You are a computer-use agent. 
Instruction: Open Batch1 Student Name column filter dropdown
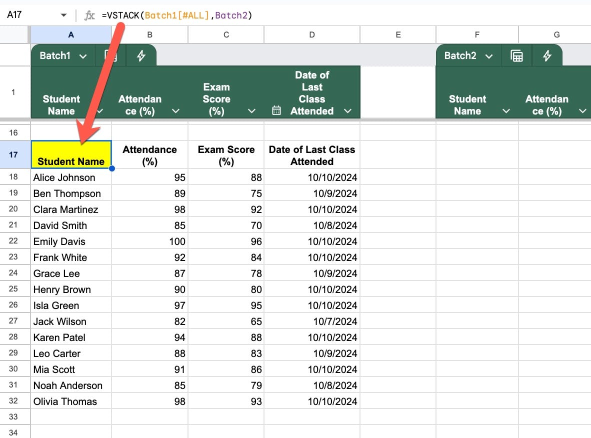99,111
